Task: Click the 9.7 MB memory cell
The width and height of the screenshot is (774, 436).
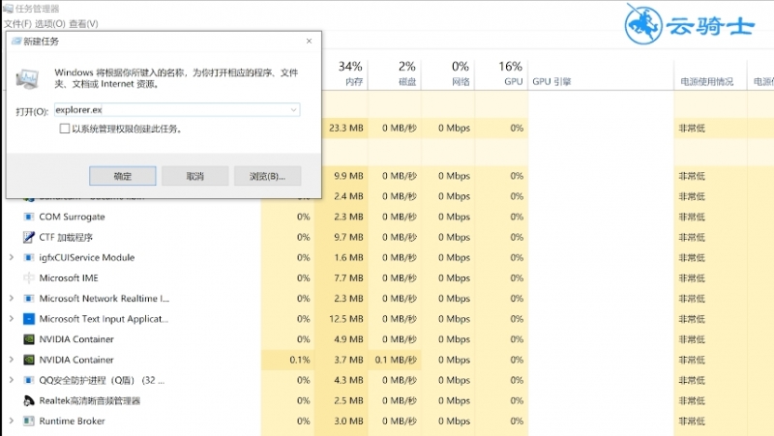Action: coord(342,237)
